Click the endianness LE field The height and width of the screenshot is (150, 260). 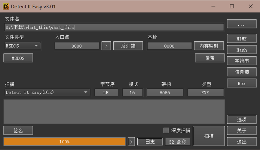point(106,93)
